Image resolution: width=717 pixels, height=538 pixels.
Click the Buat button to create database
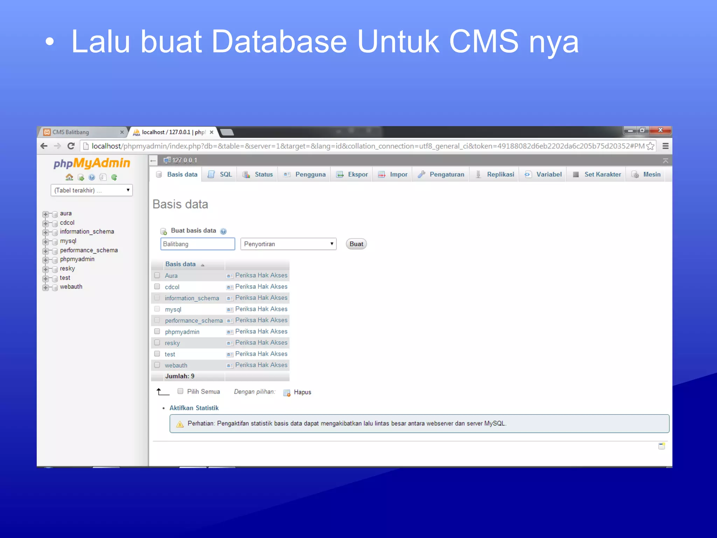pos(356,244)
